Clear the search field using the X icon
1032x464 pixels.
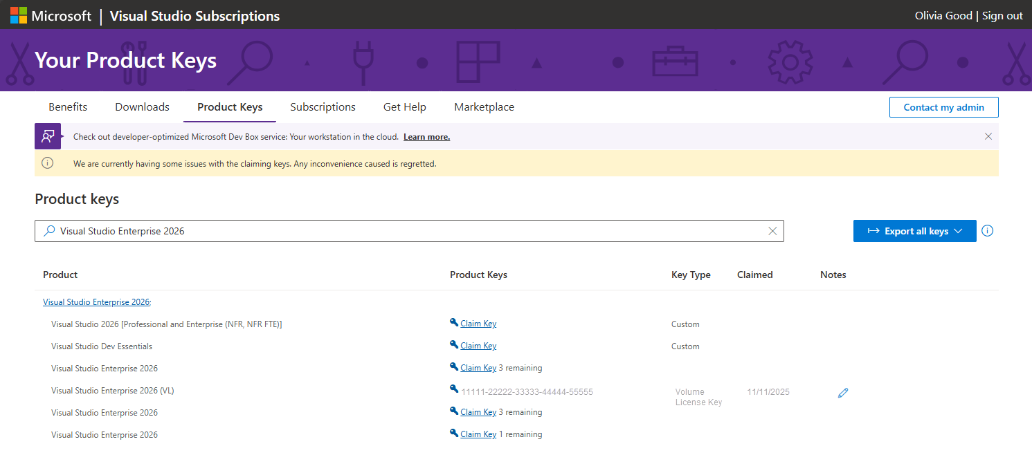pyautogui.click(x=772, y=231)
